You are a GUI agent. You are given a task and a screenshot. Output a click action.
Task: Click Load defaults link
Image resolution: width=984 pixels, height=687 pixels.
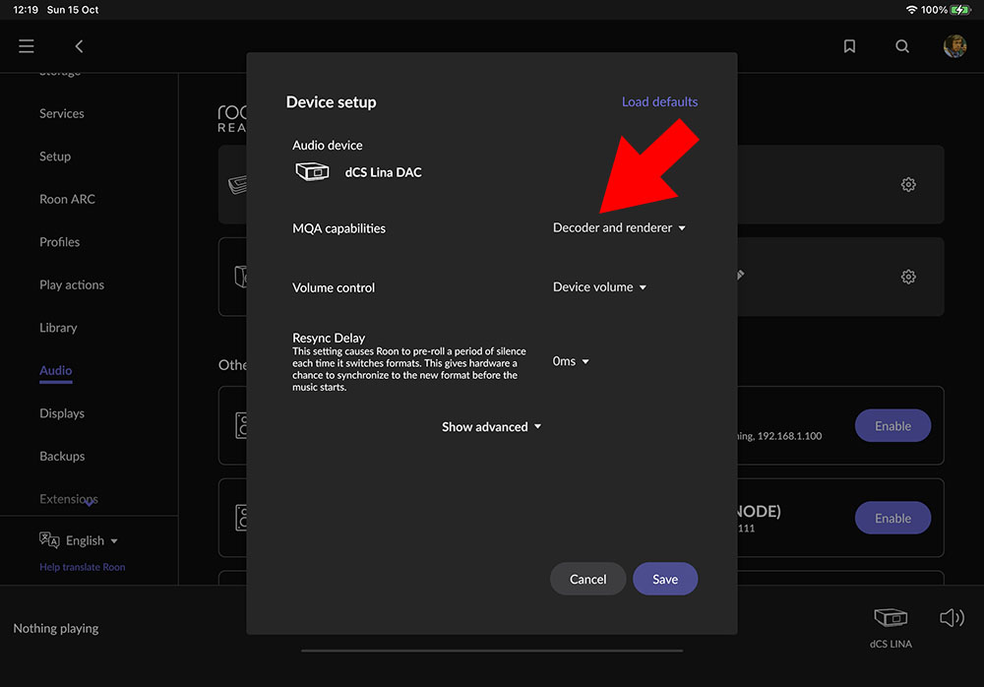(659, 101)
